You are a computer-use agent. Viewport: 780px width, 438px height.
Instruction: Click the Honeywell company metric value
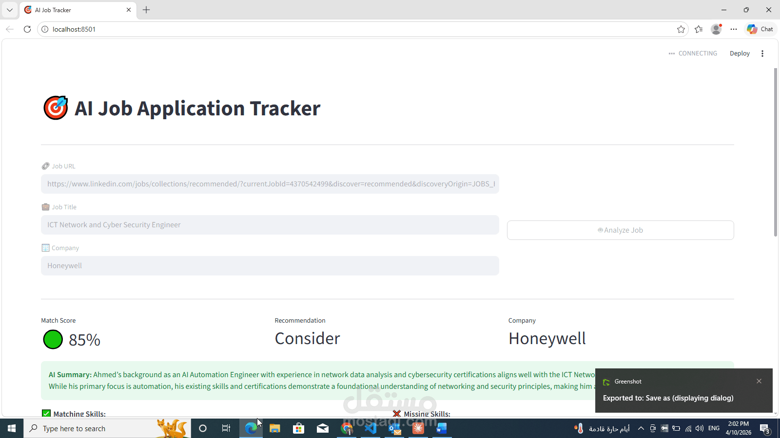coord(547,338)
